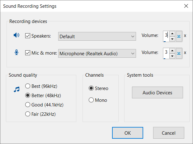Click the music note Sound quality icon
The image size is (193, 144).
tap(16, 89)
